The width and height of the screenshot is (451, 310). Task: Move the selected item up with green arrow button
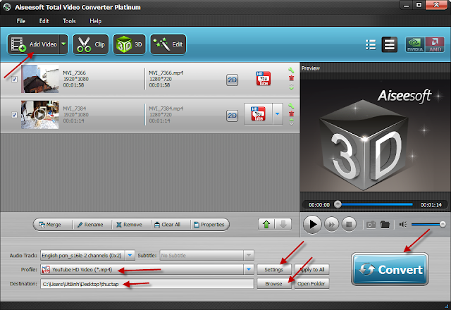pos(266,224)
